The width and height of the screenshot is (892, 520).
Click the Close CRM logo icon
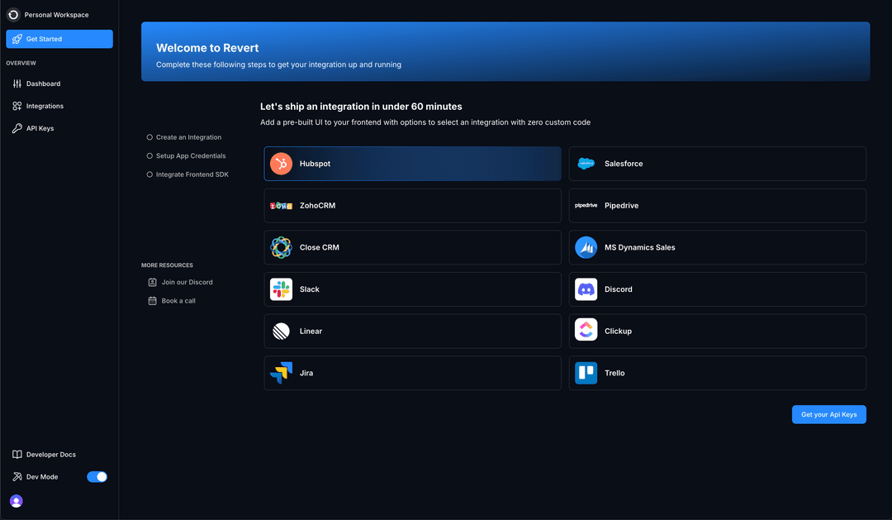281,247
